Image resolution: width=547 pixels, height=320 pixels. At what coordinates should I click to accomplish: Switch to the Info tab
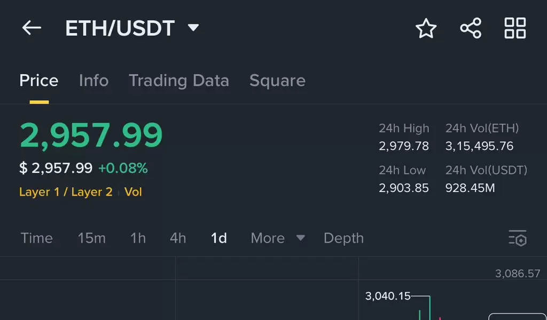94,81
